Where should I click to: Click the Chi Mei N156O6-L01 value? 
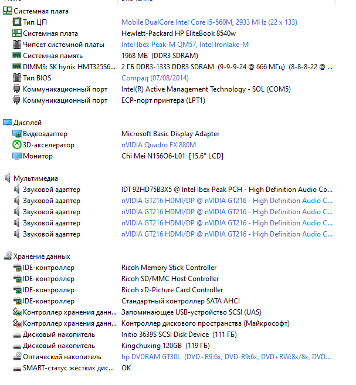click(x=172, y=156)
